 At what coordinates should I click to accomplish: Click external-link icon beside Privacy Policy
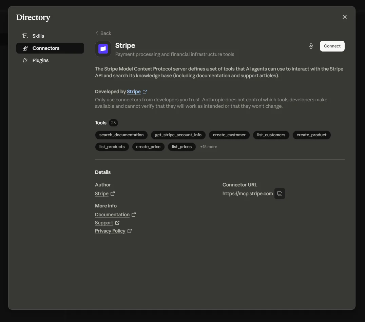[130, 231]
